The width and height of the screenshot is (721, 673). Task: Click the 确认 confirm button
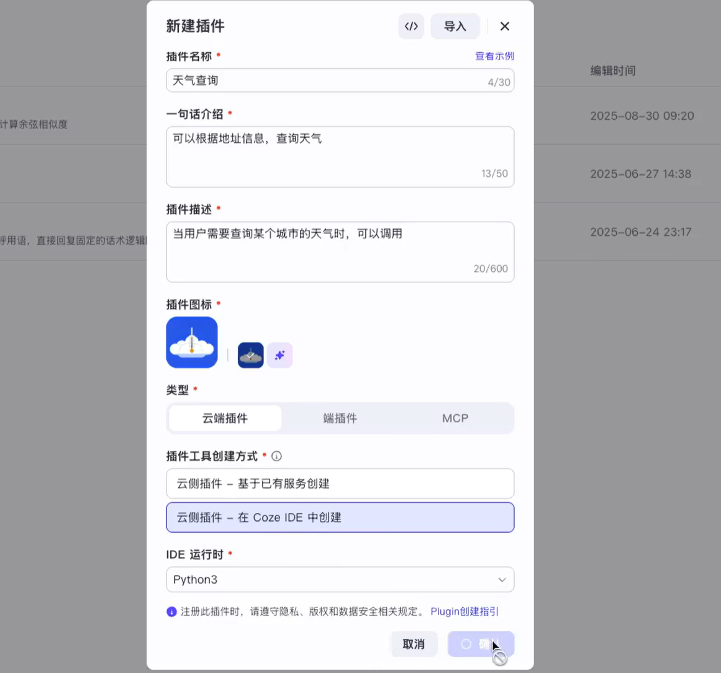tap(481, 644)
